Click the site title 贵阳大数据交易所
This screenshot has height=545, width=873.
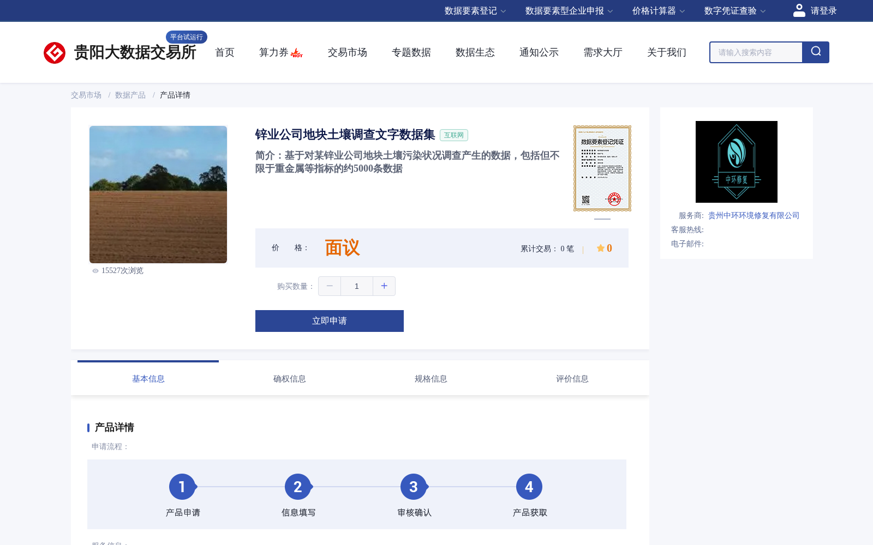[x=135, y=52]
